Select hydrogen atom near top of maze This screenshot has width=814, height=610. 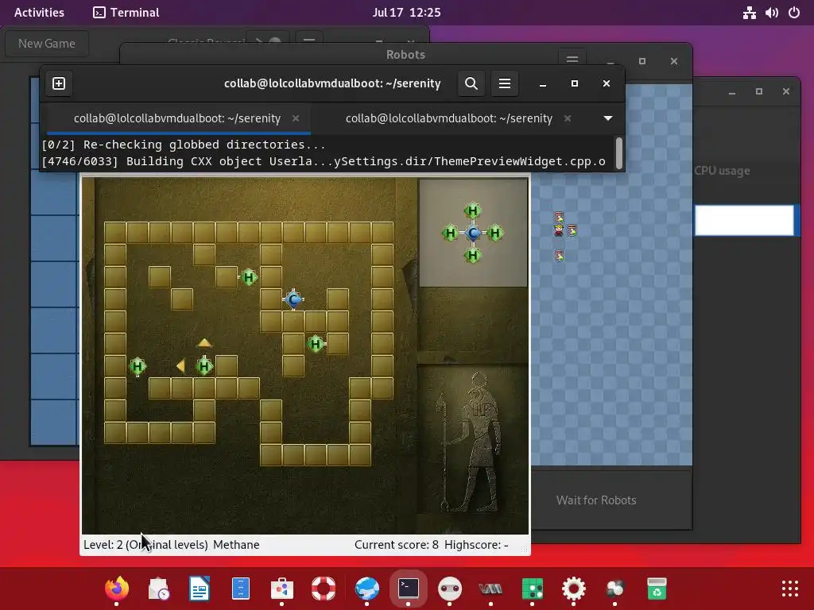(249, 277)
